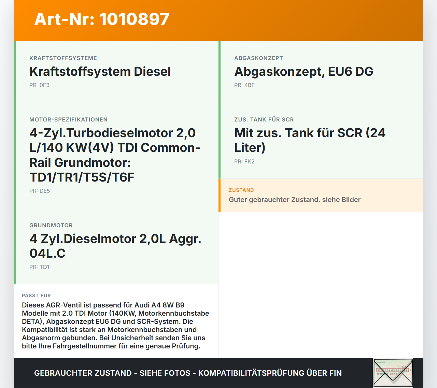Click the PR: DE5 code label
This screenshot has height=388, width=437.
coord(40,191)
